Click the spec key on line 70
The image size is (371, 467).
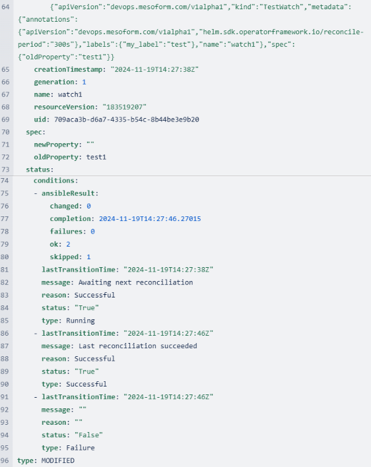(34, 132)
